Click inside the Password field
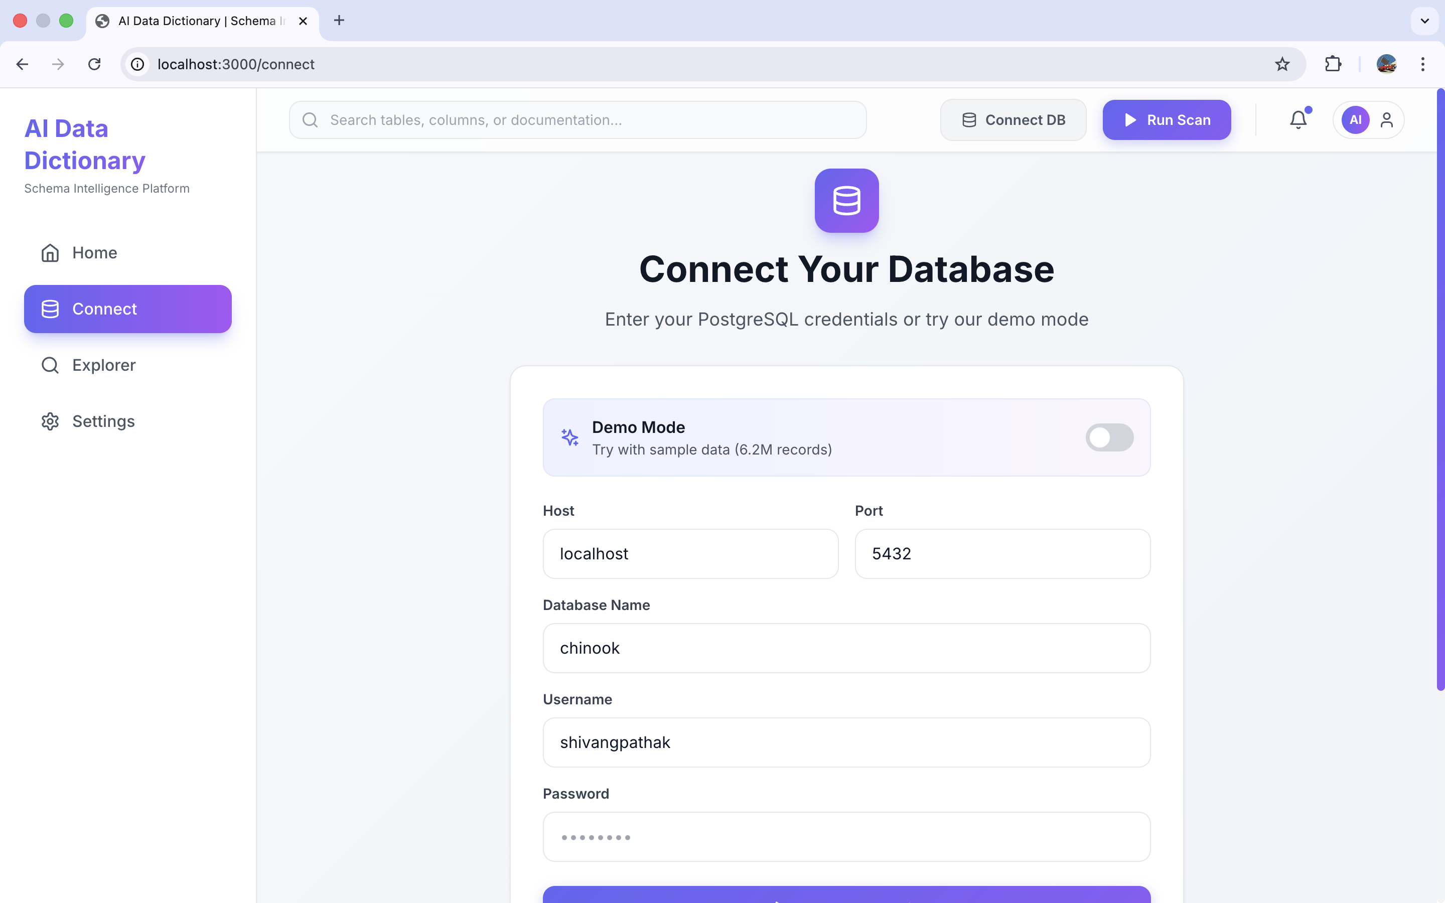Viewport: 1445px width, 903px height. point(845,837)
